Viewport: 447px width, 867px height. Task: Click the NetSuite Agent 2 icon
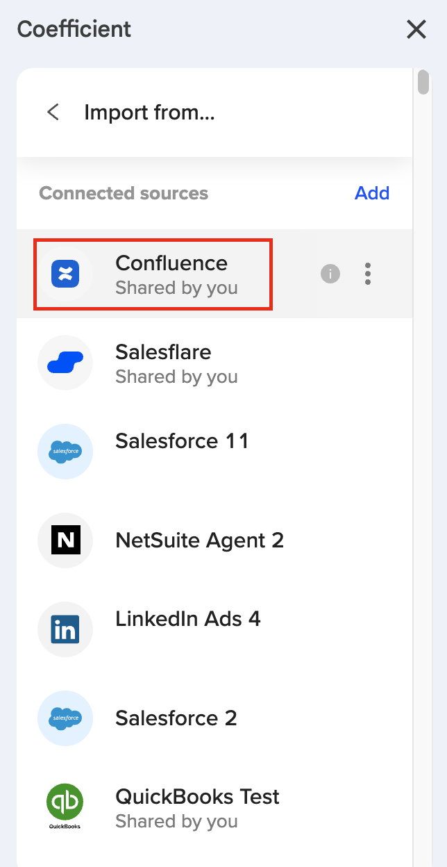point(65,540)
